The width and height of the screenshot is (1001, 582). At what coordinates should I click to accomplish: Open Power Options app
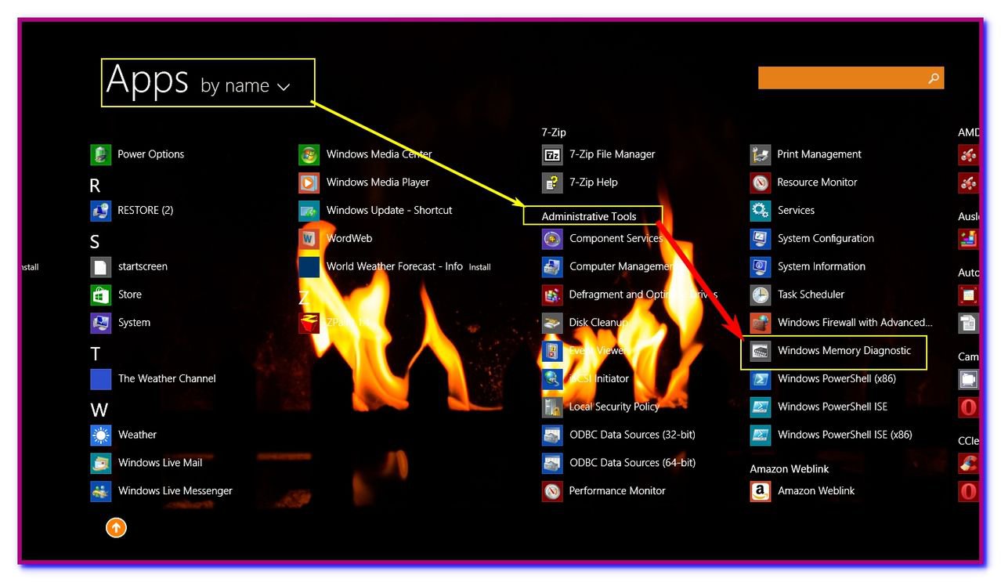click(x=138, y=154)
